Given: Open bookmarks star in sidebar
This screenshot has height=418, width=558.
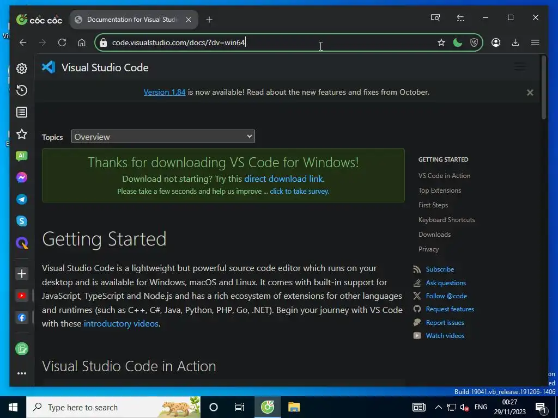Looking at the screenshot, I should tap(22, 134).
